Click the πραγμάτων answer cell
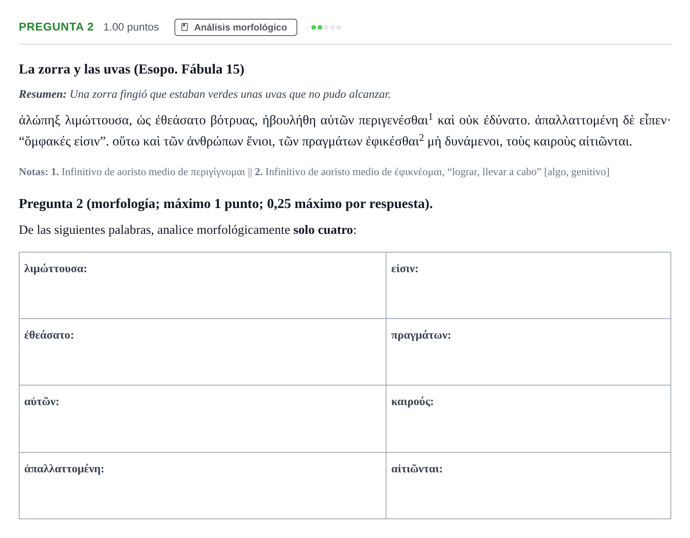The width and height of the screenshot is (690, 538). [528, 352]
